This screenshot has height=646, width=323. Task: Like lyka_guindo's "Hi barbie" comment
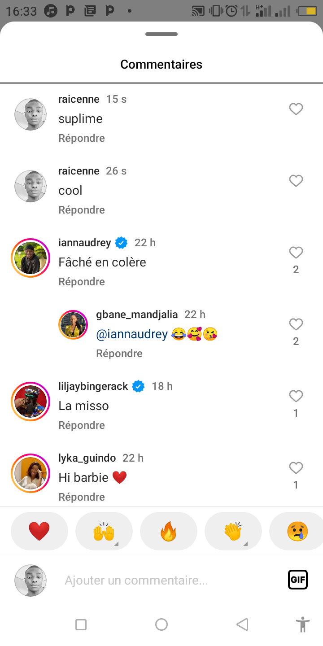296,468
